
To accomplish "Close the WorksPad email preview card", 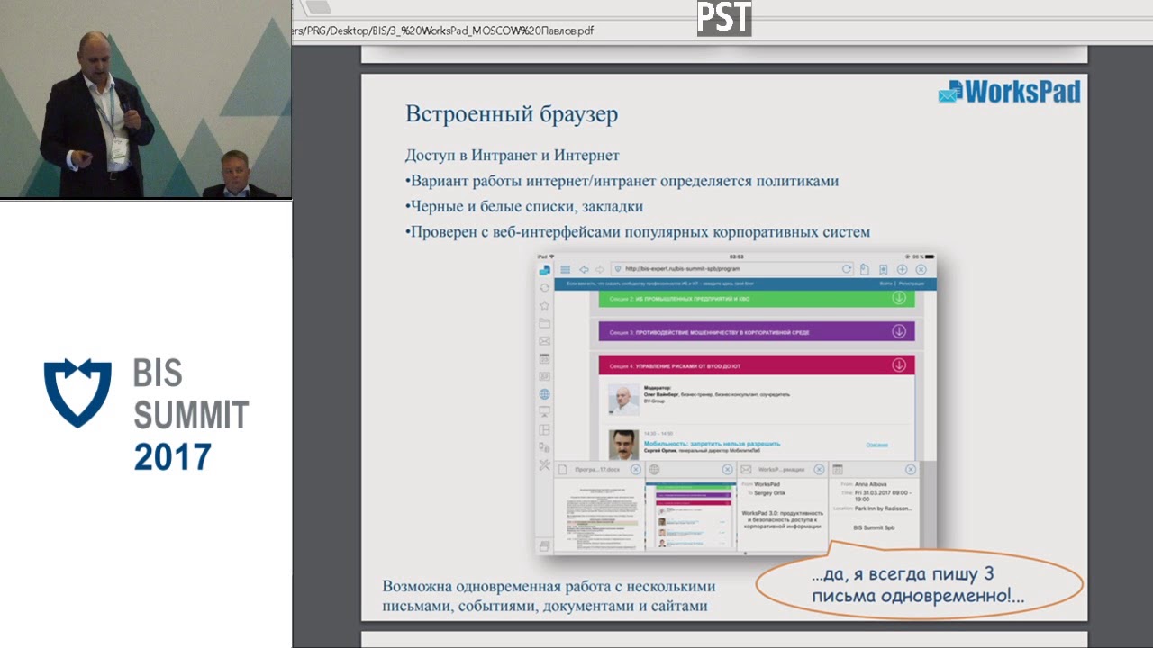I will pos(818,470).
